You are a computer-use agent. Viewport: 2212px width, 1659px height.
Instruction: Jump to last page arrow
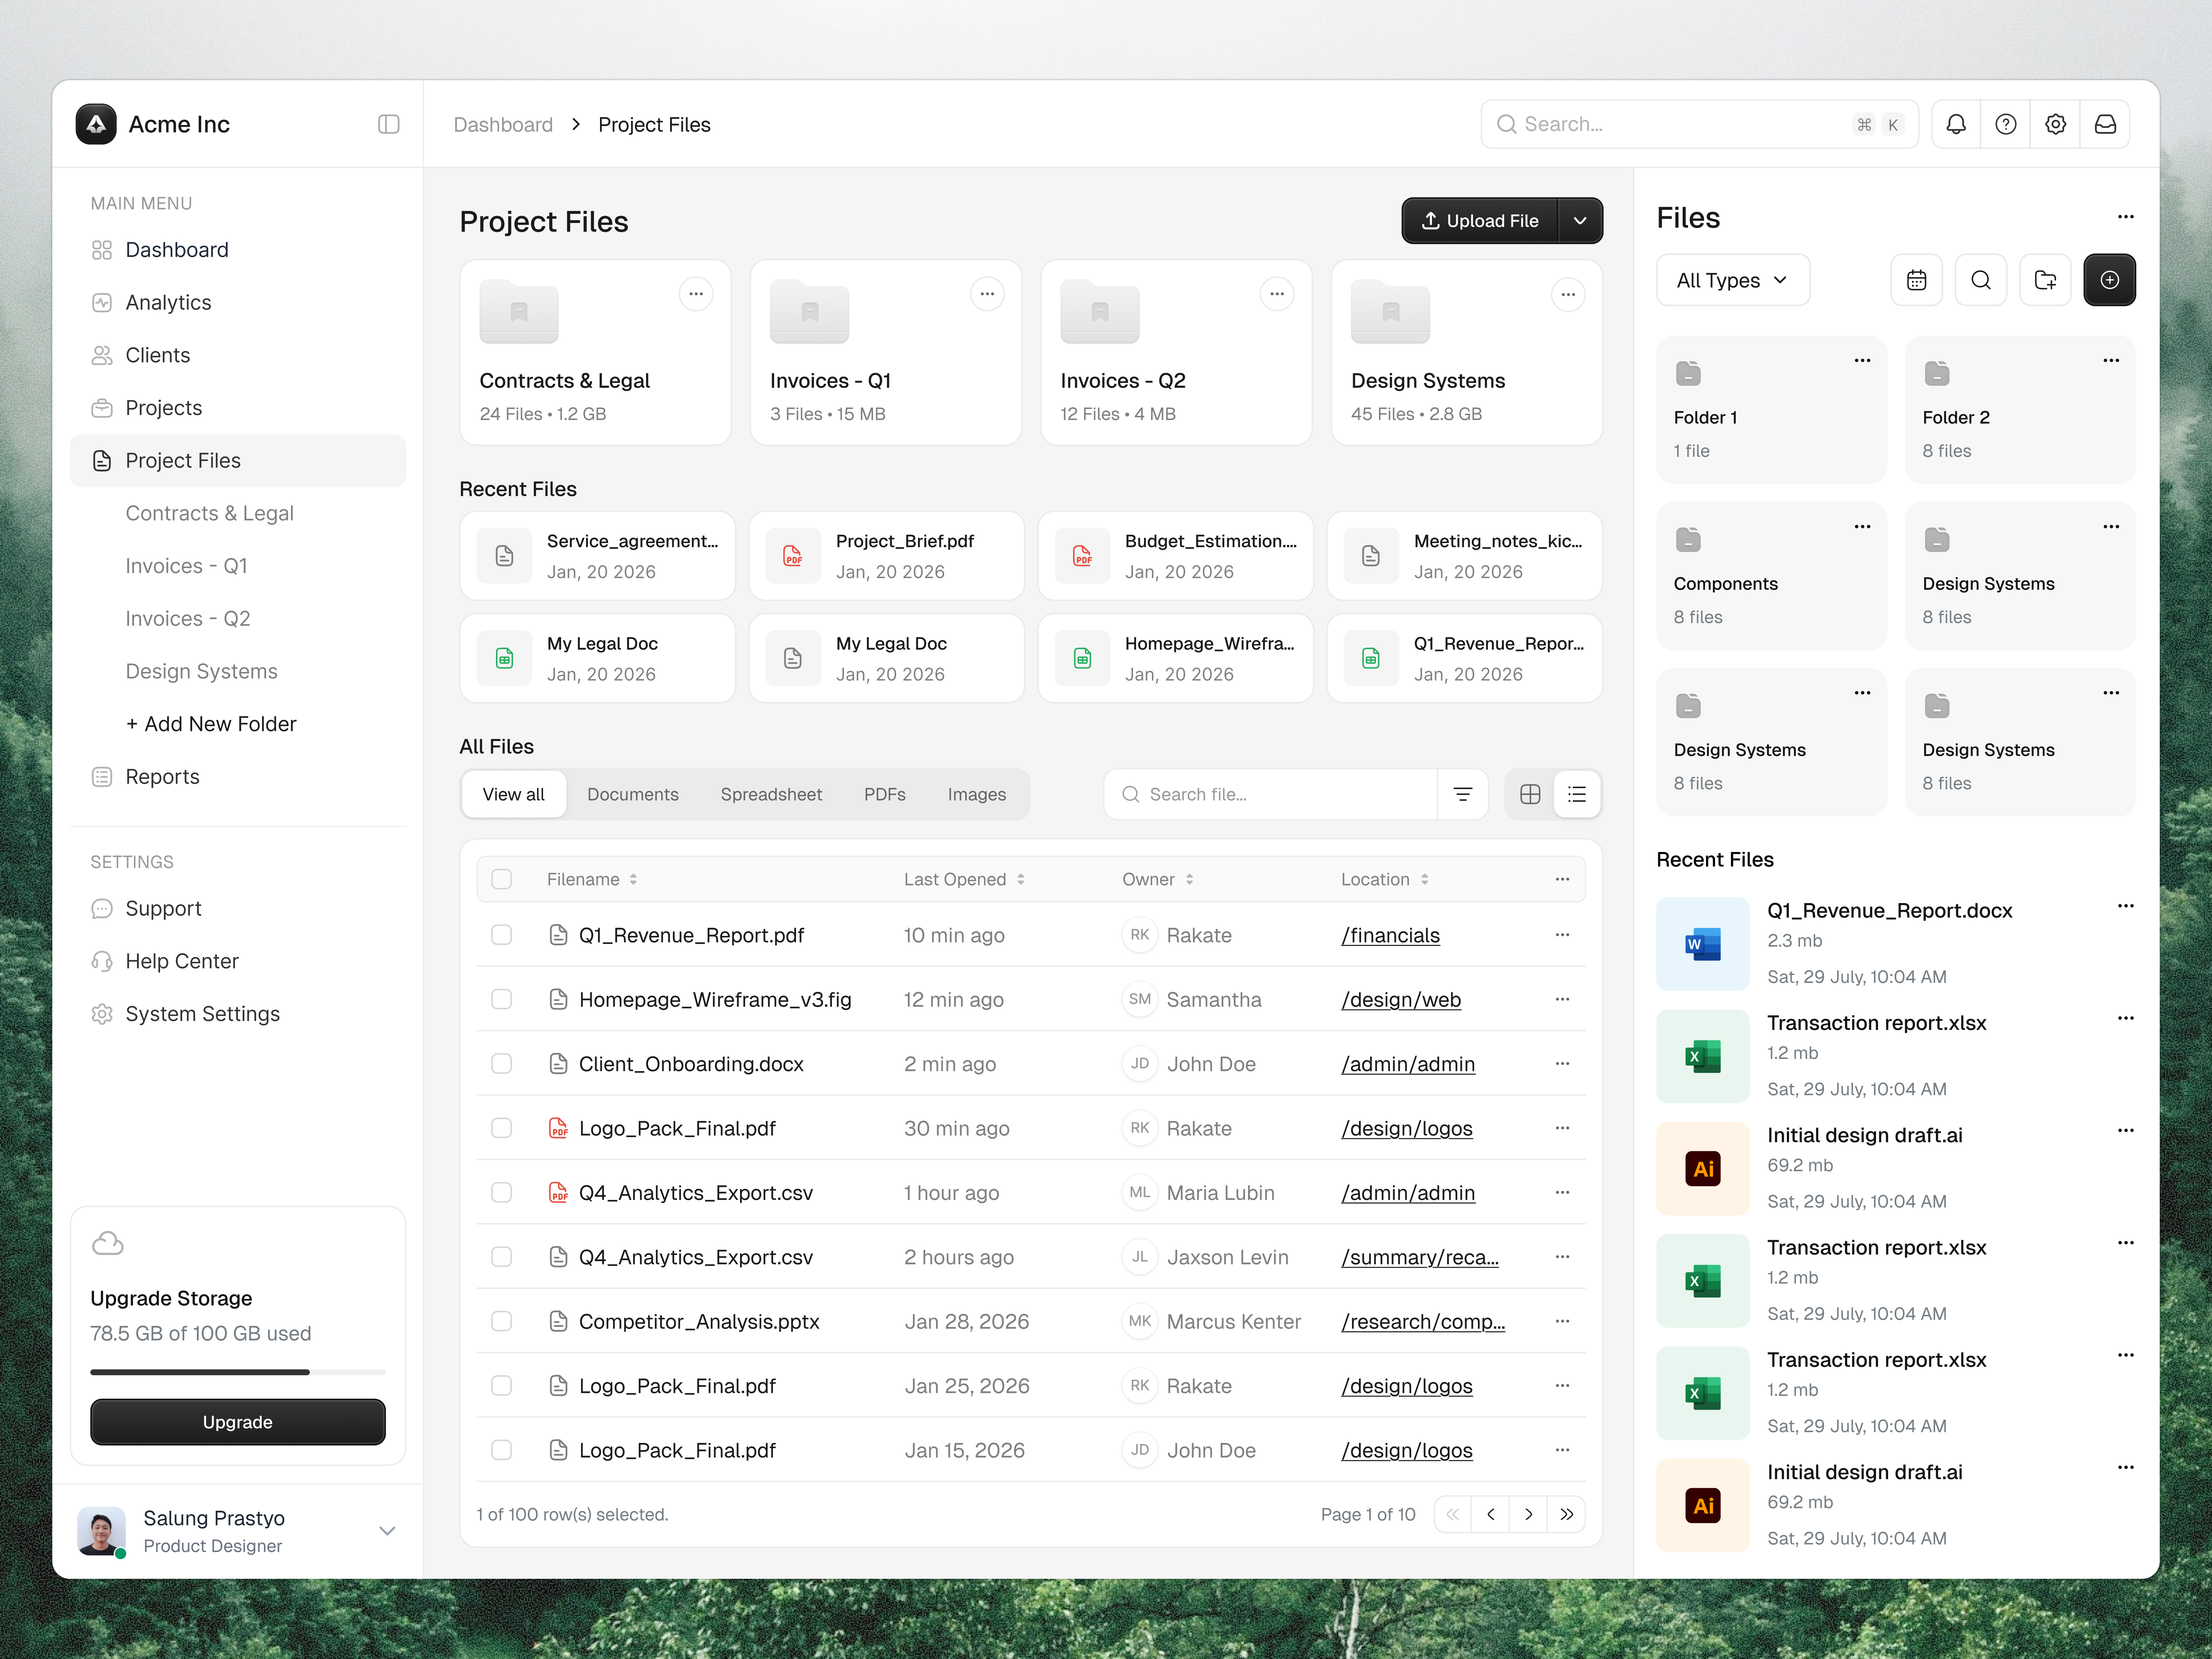click(1567, 1514)
